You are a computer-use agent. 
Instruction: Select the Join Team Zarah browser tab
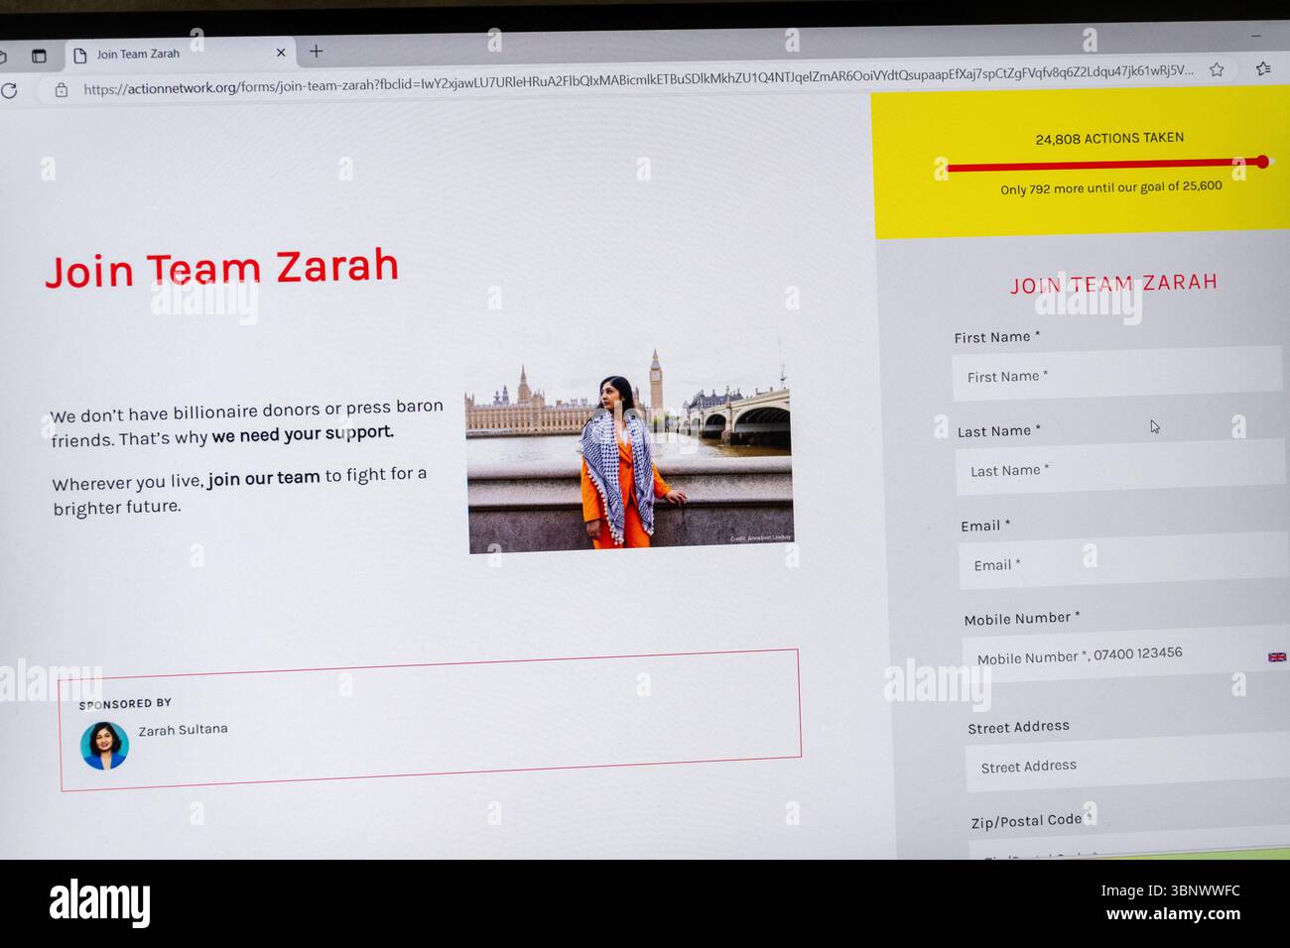tap(179, 54)
